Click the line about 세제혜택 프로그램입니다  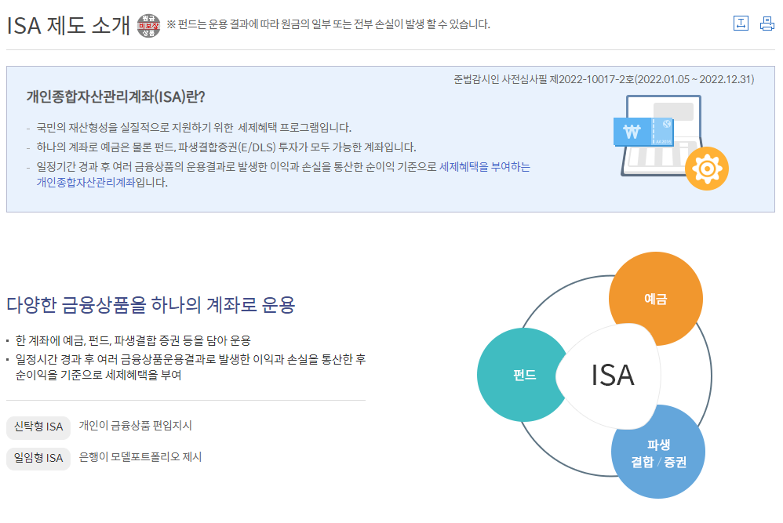194,128
